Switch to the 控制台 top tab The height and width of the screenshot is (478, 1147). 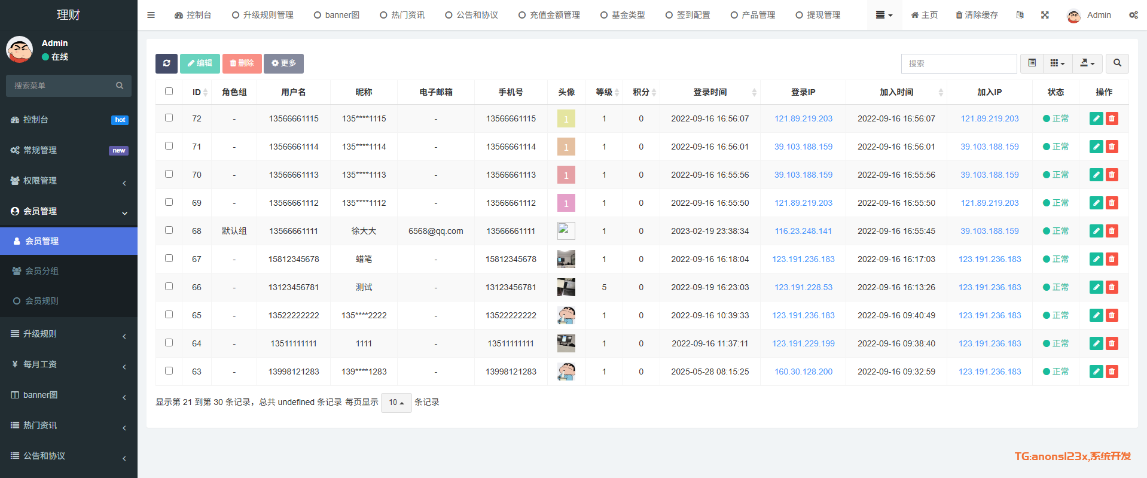(193, 15)
